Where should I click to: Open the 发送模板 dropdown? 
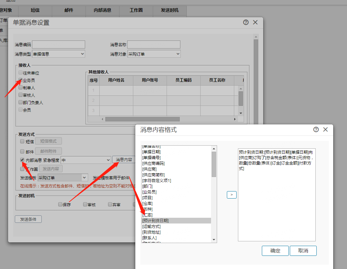point(63,178)
